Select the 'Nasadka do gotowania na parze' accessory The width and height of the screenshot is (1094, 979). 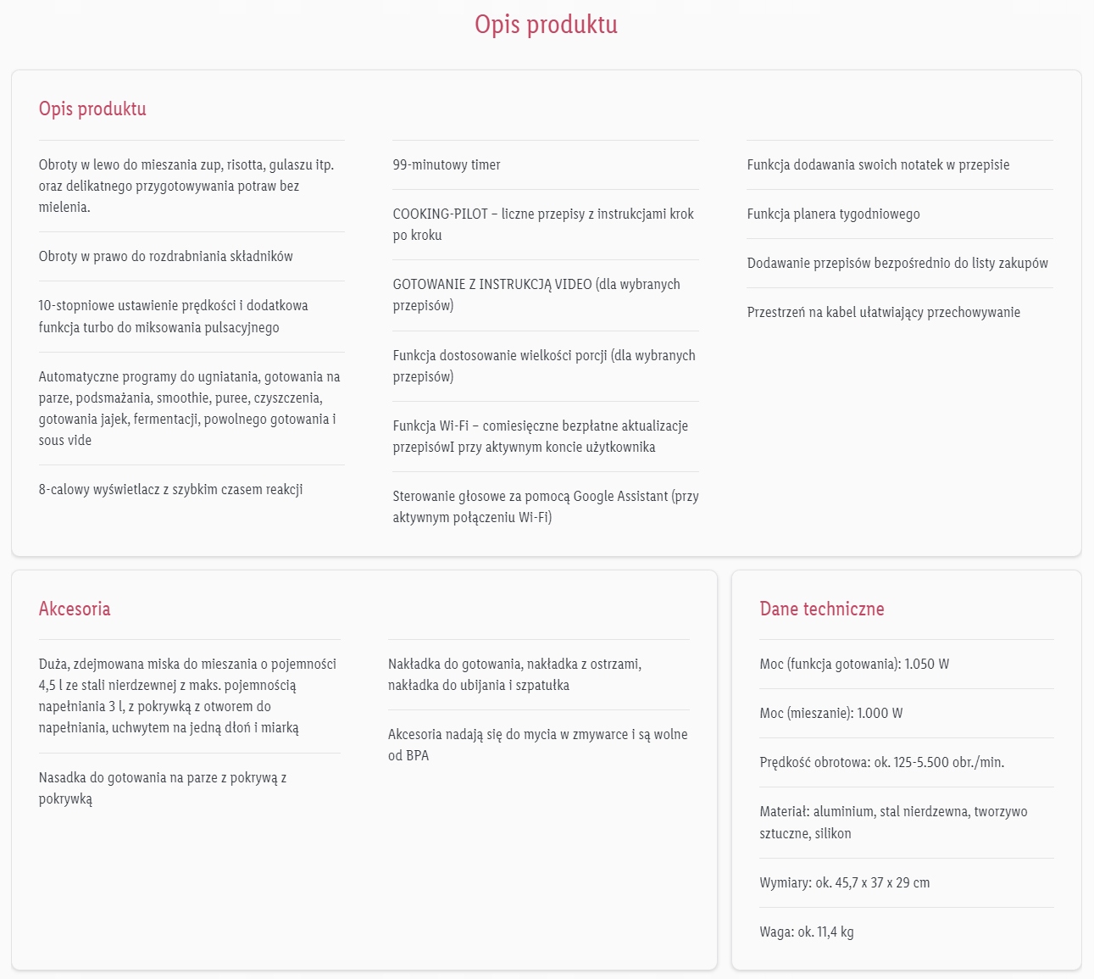click(163, 787)
